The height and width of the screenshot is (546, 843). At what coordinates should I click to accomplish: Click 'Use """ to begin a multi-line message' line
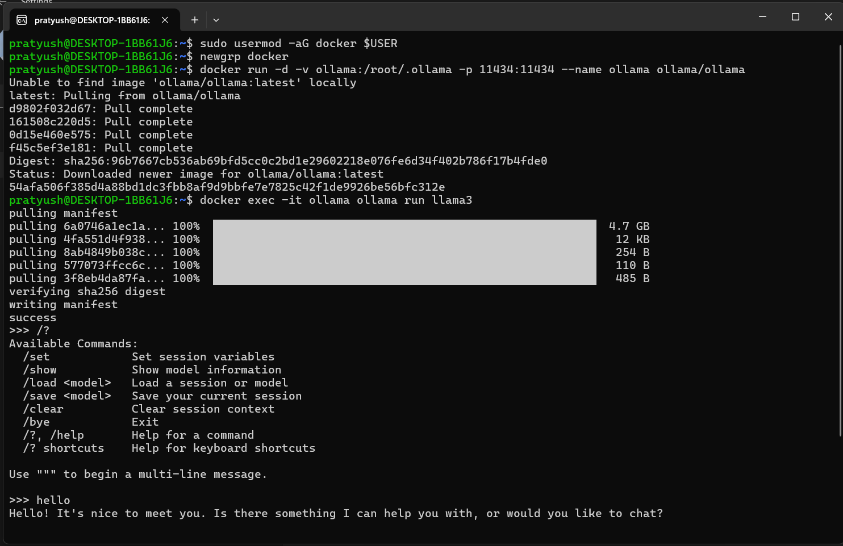tap(138, 474)
